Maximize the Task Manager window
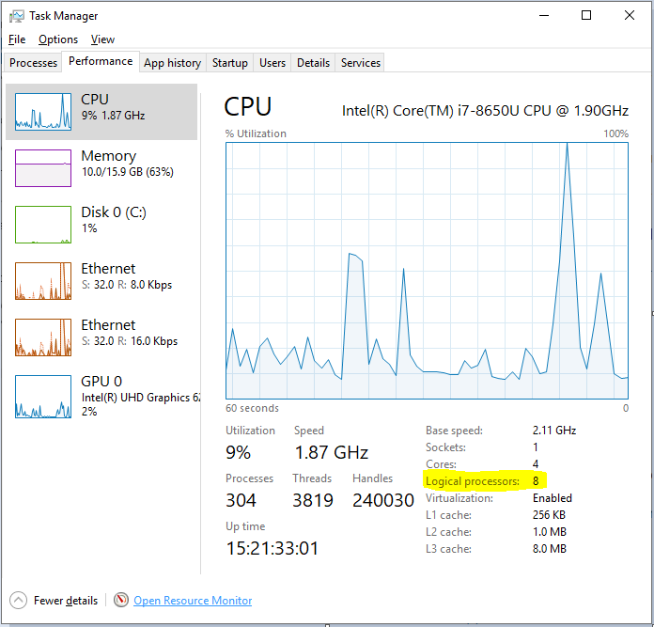The height and width of the screenshot is (627, 654). (586, 15)
